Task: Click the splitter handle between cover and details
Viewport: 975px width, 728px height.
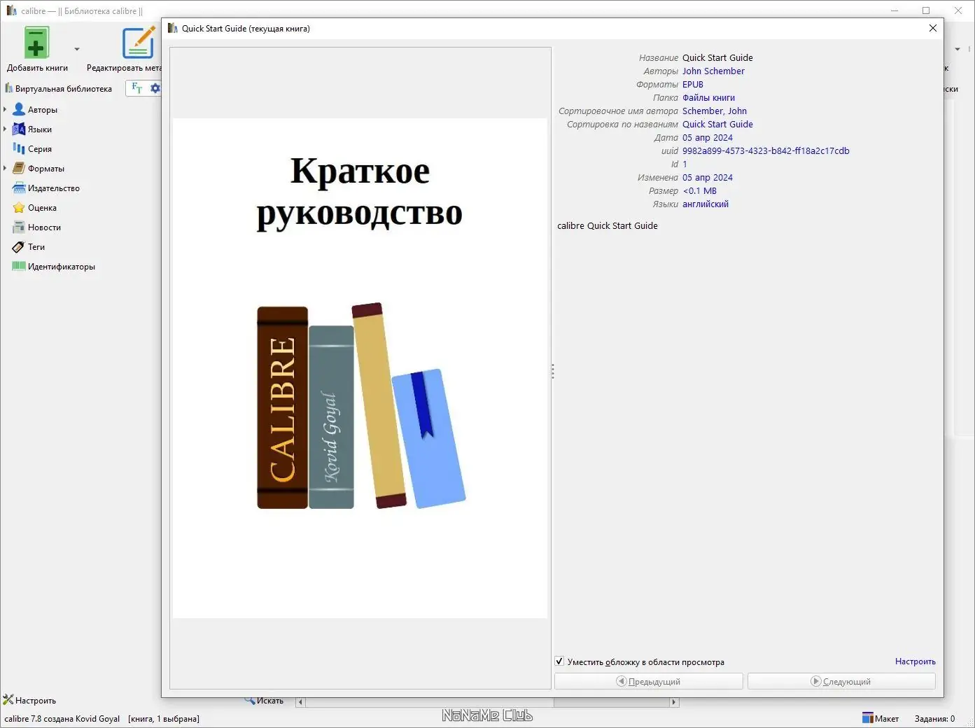Action: tap(553, 371)
